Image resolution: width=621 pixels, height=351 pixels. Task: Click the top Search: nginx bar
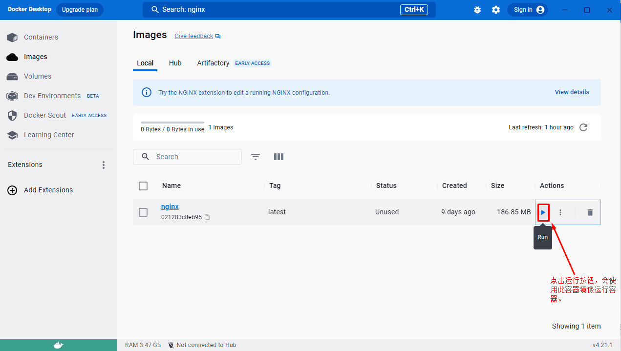click(289, 10)
